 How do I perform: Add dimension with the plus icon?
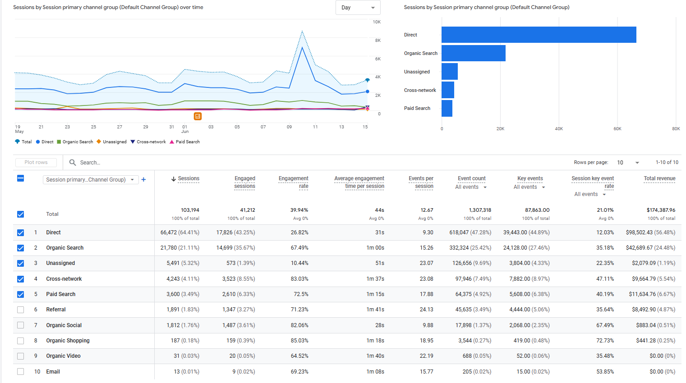pyautogui.click(x=143, y=179)
